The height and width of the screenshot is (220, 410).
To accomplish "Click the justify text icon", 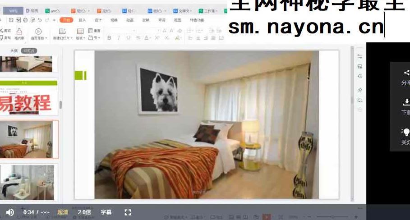I will pyautogui.click(x=214, y=38).
